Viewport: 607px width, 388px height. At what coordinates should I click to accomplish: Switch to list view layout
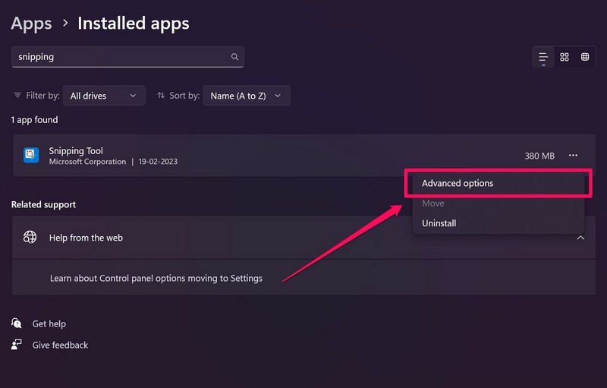[543, 57]
